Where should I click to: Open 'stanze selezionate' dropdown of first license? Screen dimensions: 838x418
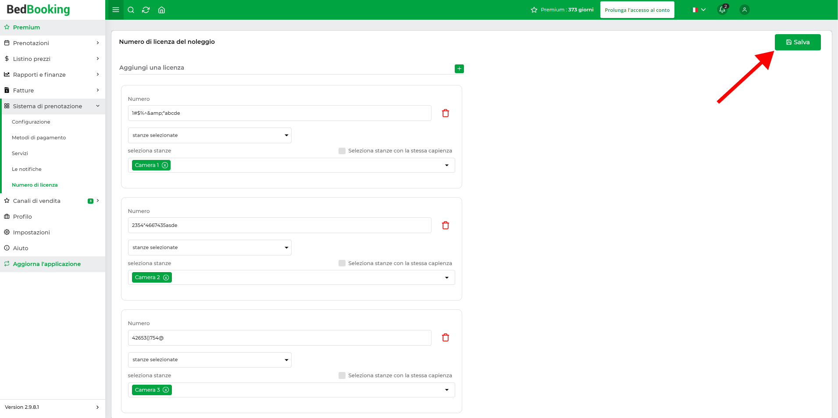210,135
